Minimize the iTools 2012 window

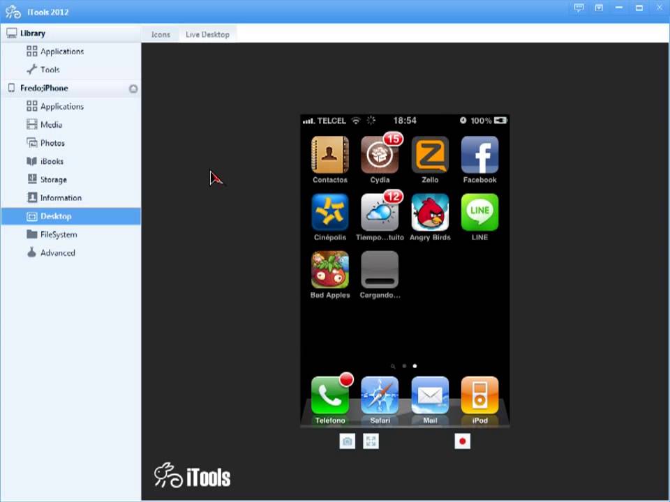point(619,8)
